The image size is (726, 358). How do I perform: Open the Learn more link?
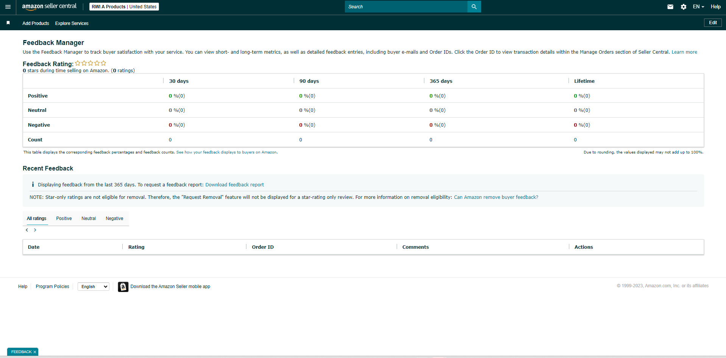684,52
